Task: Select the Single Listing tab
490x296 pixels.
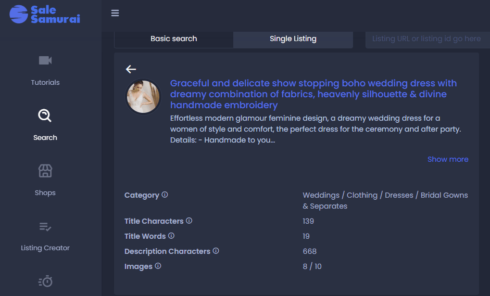Action: coord(293,38)
